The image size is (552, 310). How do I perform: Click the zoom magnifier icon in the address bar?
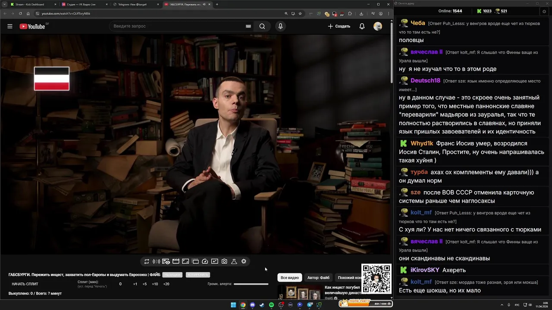coord(286,13)
